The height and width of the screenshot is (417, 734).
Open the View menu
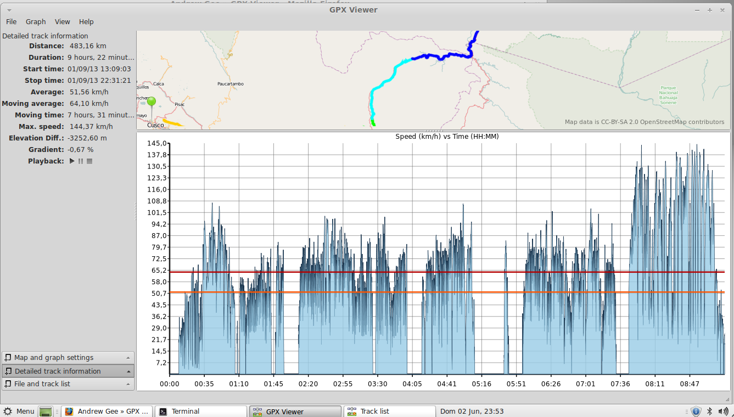coord(63,22)
